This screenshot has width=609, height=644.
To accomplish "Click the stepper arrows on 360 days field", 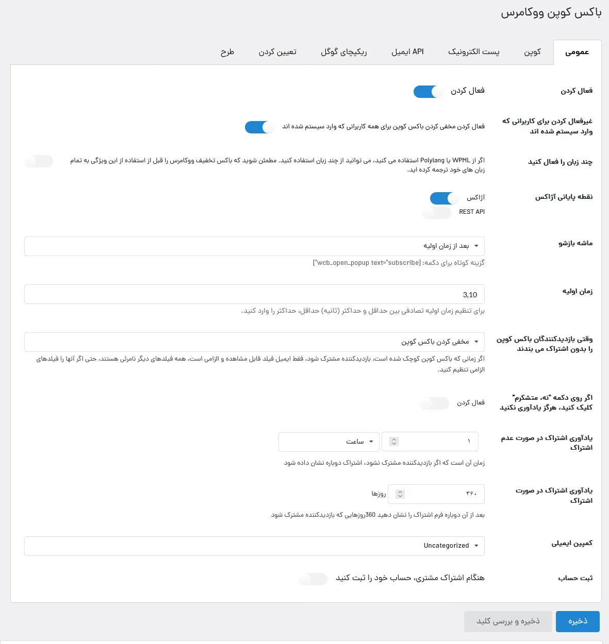I will coord(400,494).
